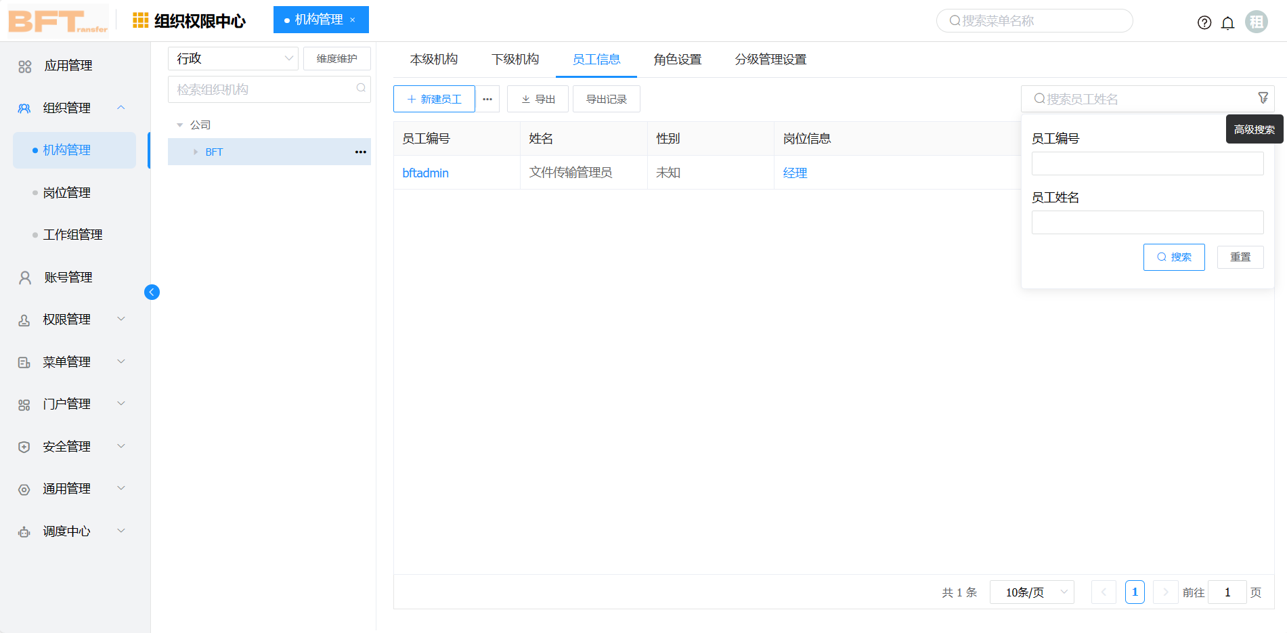The height and width of the screenshot is (633, 1287).
Task: Switch to the 角色设置 tab
Action: tap(677, 60)
